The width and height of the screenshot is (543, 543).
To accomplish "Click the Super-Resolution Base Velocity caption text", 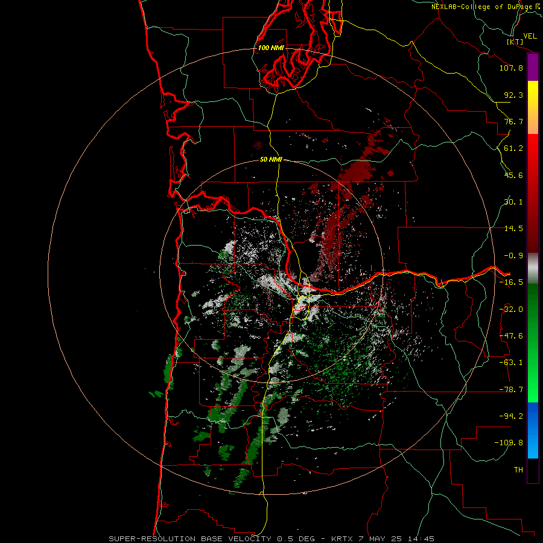I will [271, 539].
